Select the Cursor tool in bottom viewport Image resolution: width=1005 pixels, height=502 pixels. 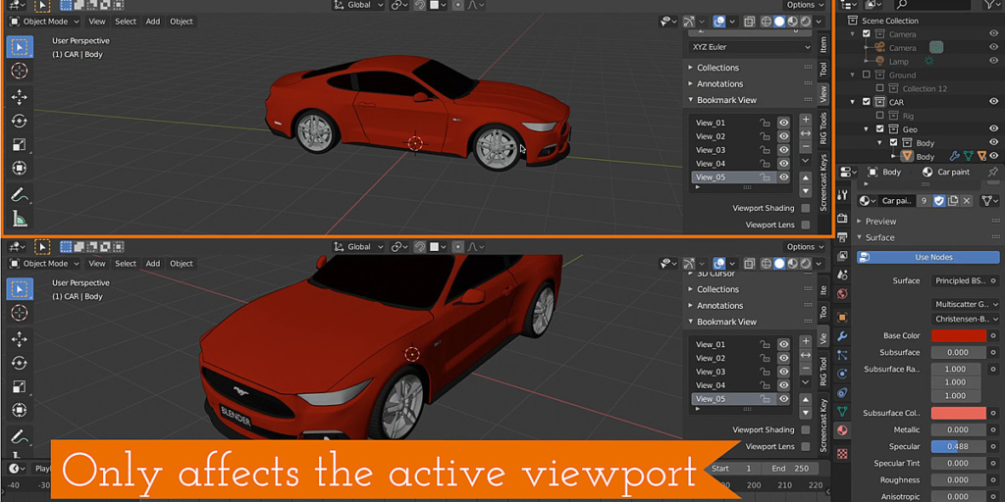coord(20,313)
